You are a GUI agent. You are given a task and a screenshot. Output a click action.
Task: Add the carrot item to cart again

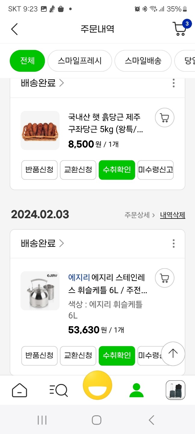(x=164, y=118)
